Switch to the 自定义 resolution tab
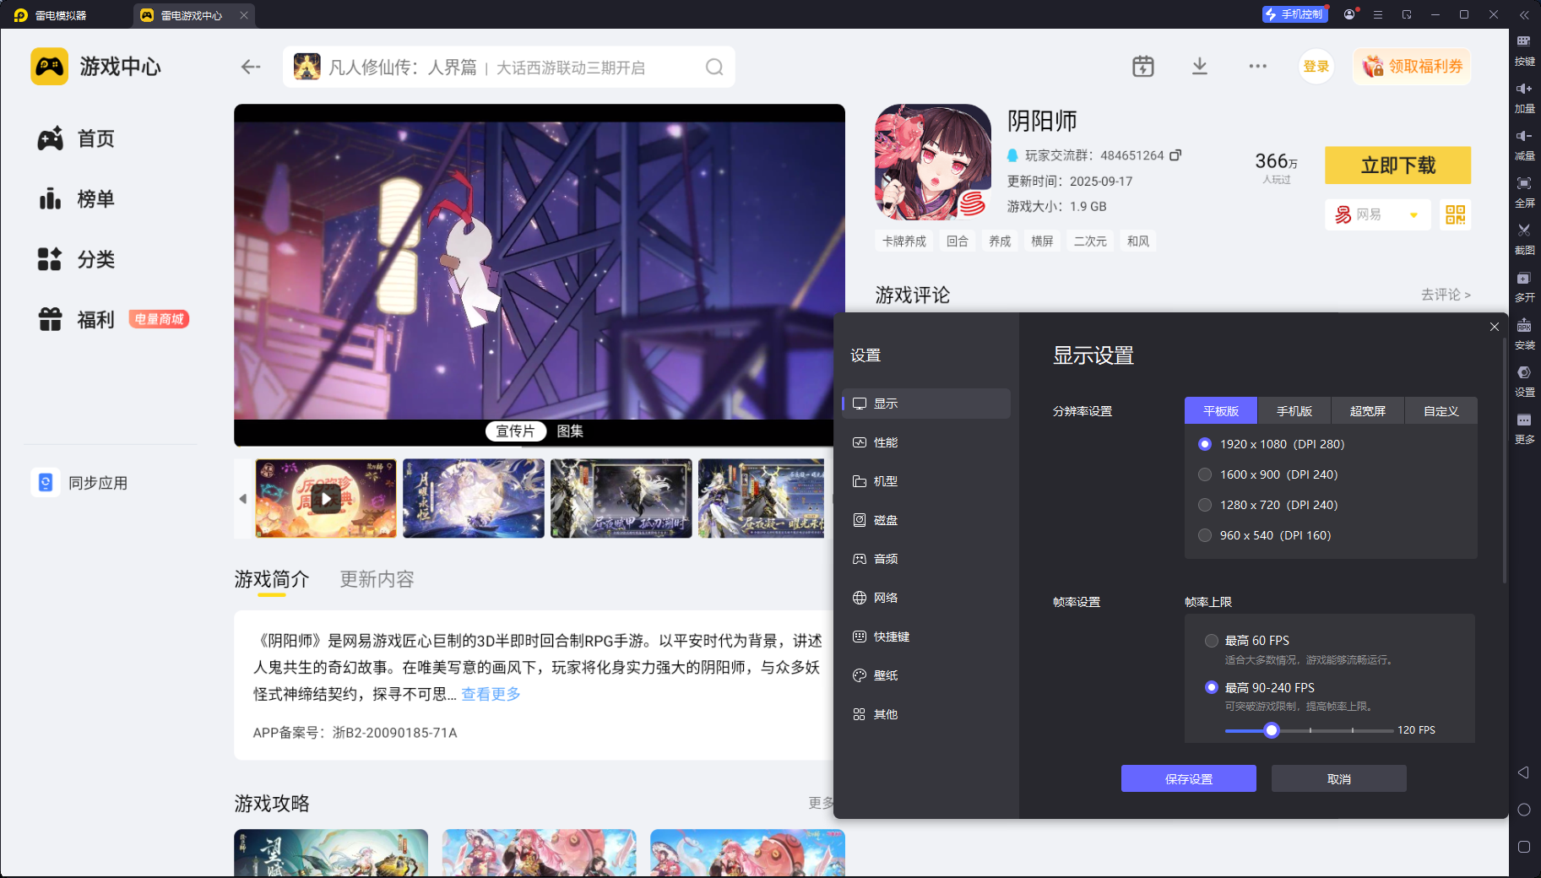 (1441, 410)
